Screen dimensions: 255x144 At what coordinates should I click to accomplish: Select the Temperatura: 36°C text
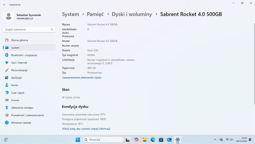pos(73,124)
